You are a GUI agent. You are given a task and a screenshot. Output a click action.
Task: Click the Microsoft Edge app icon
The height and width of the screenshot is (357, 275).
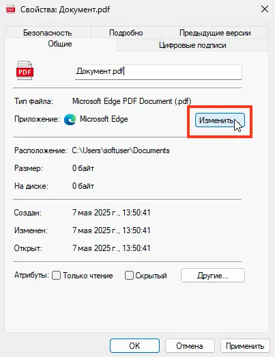click(x=70, y=120)
